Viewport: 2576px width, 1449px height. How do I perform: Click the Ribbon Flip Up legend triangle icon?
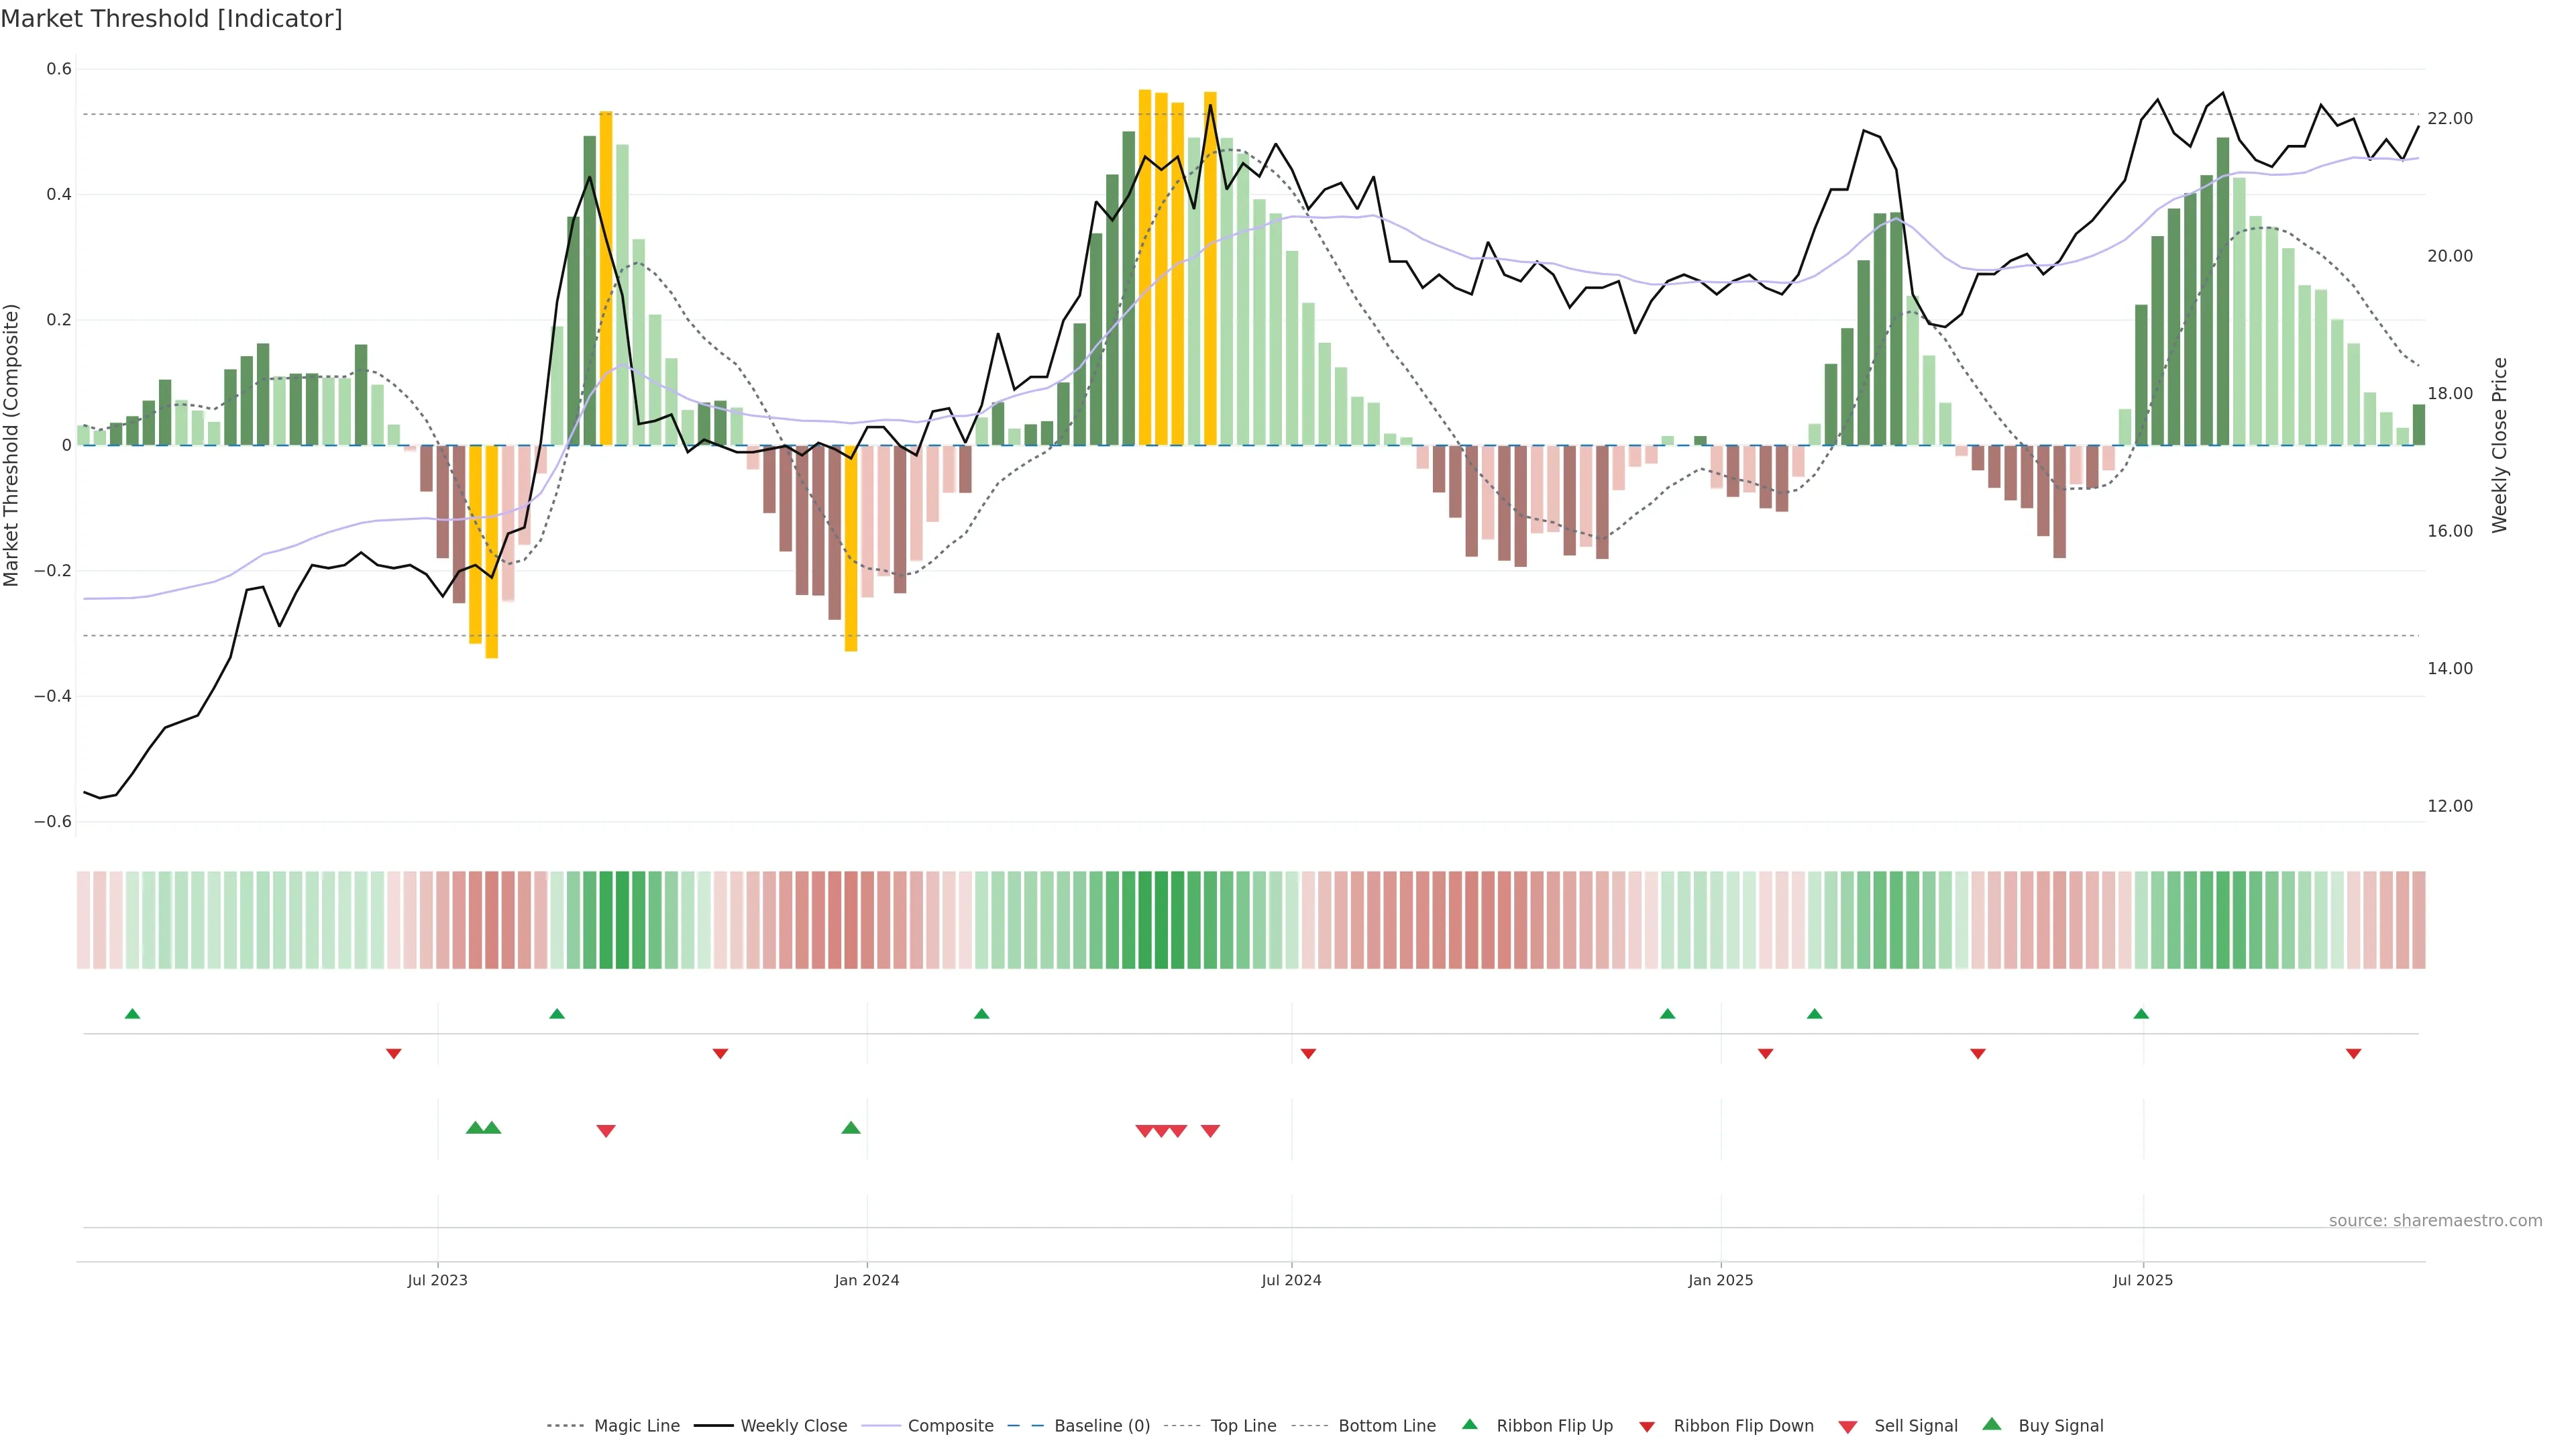coord(1470,1424)
